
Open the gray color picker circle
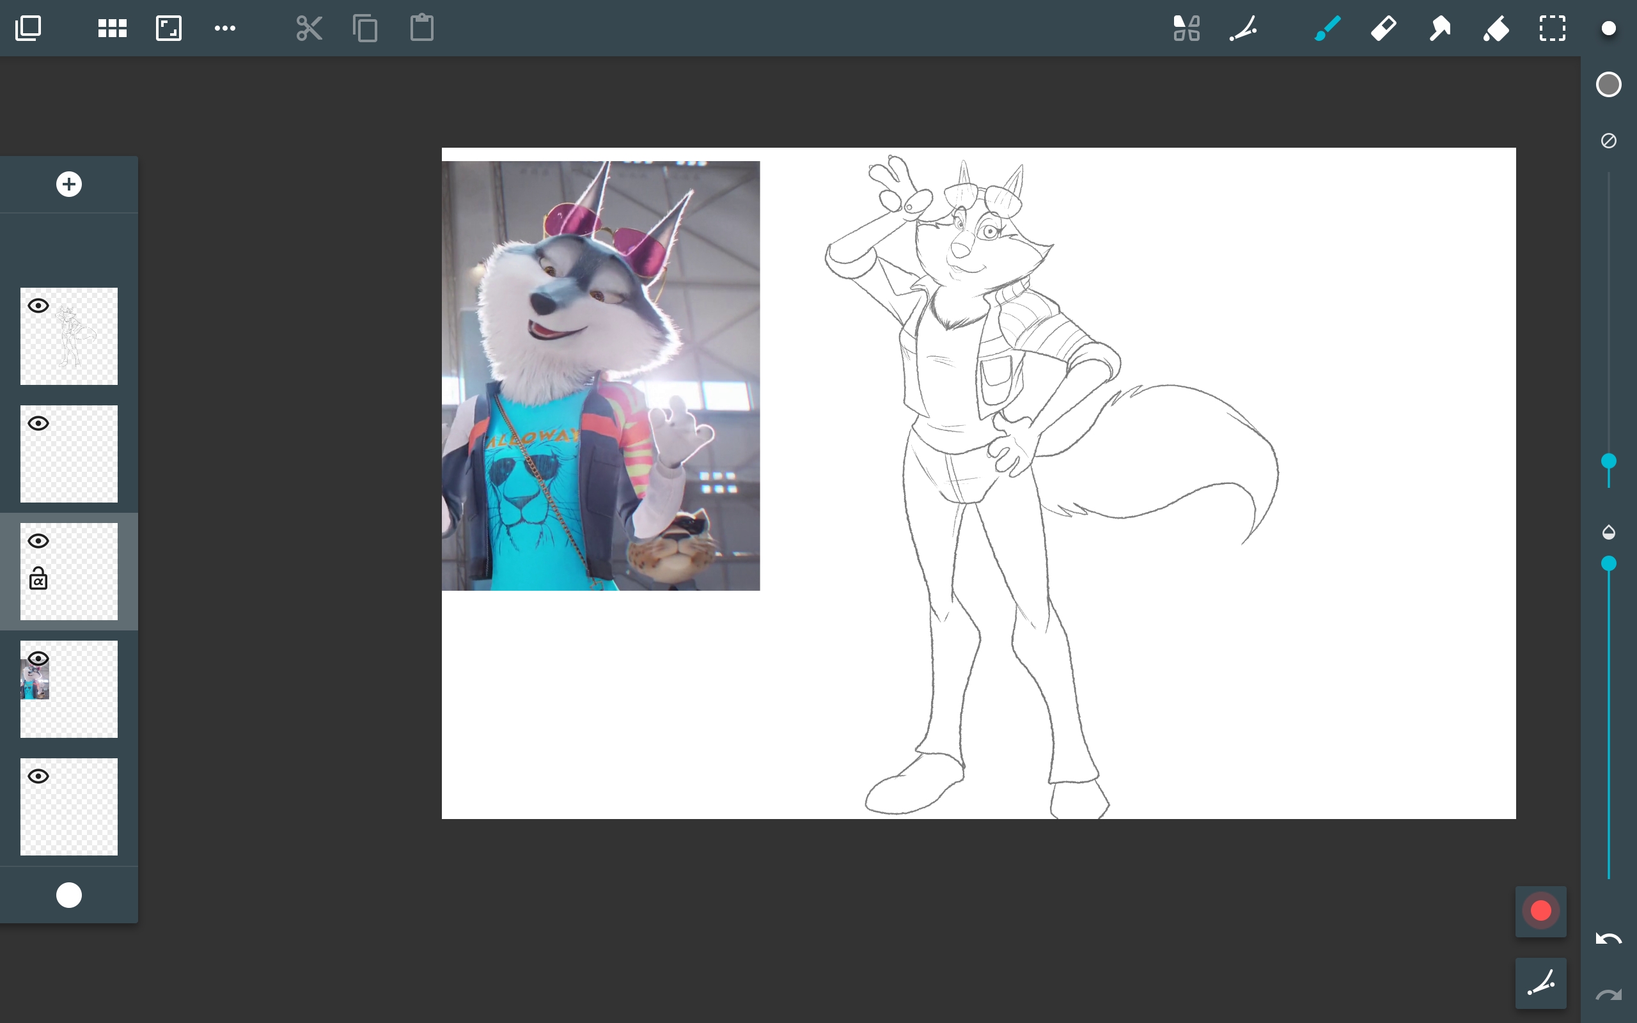[1609, 84]
